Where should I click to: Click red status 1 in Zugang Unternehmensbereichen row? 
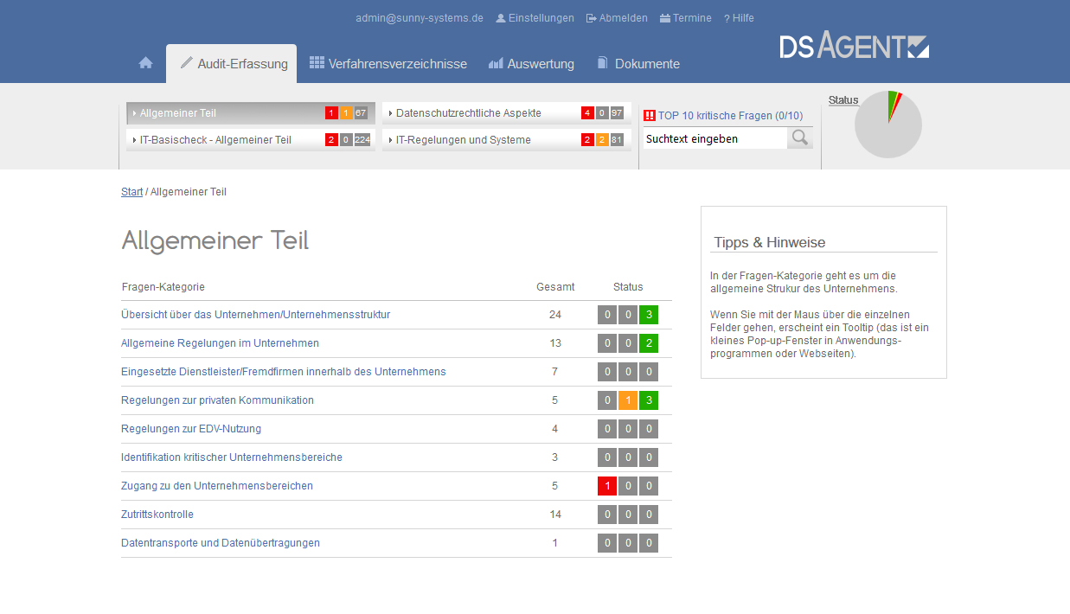tap(607, 486)
